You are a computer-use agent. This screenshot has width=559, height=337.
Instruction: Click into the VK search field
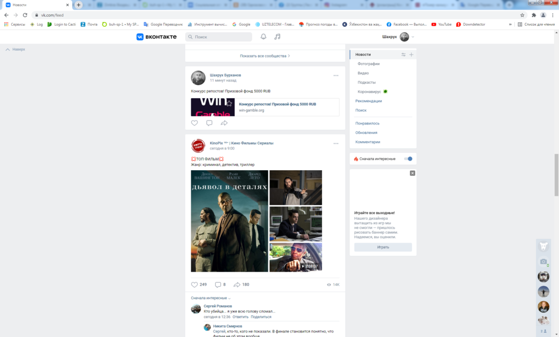[x=222, y=37]
